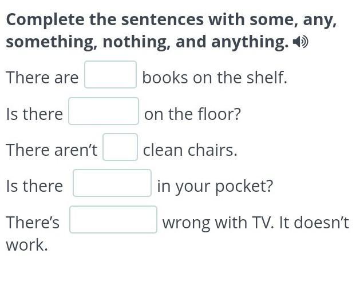Screen dimensions: 356x294
Task: Click the text "books on the shelf."
Action: 215,78
